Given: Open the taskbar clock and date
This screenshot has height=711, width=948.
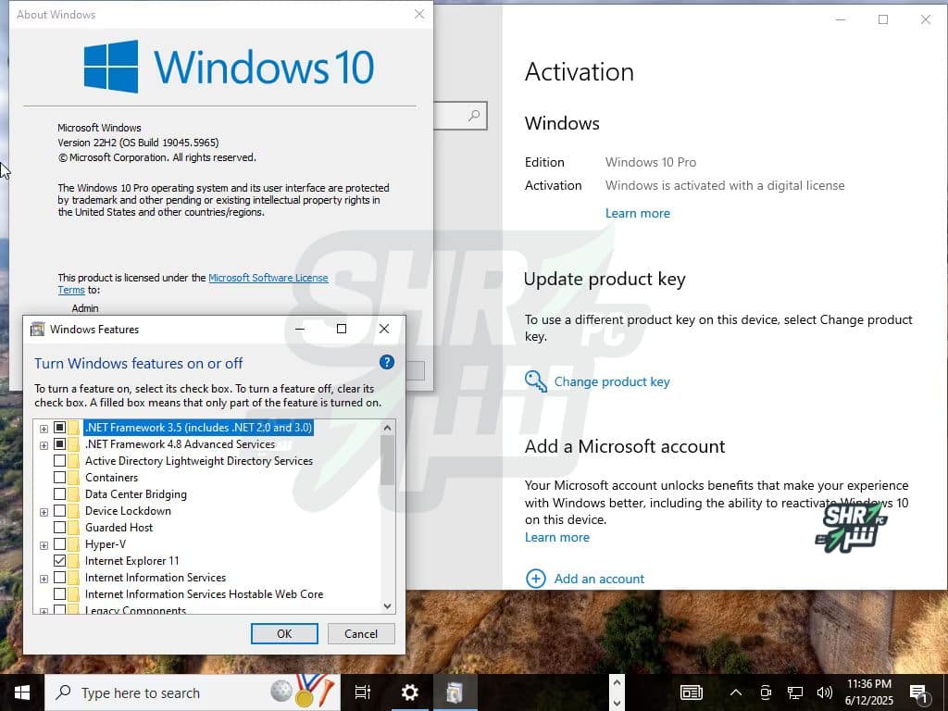Looking at the screenshot, I should coord(868,692).
